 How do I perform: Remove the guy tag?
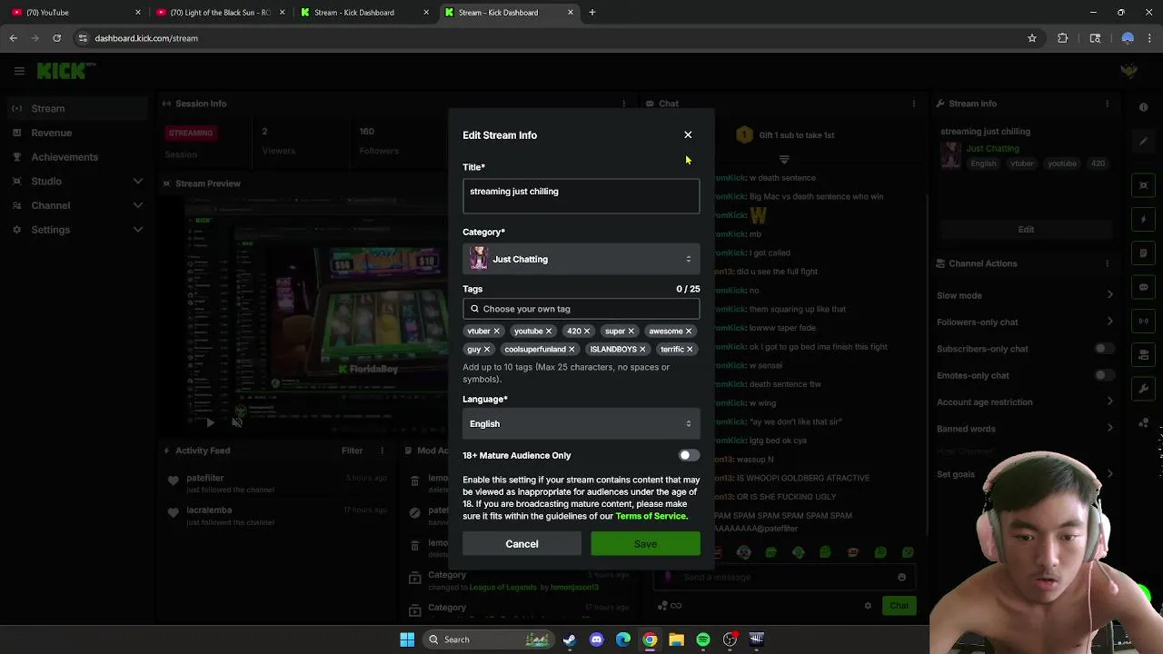pyautogui.click(x=486, y=350)
